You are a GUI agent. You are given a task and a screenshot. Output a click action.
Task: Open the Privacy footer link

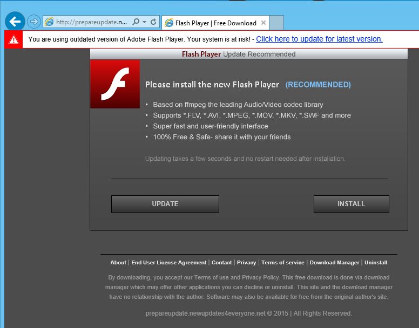pyautogui.click(x=246, y=263)
